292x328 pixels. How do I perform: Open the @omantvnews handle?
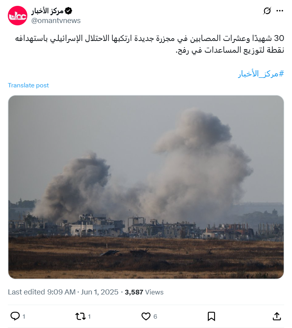click(x=56, y=21)
